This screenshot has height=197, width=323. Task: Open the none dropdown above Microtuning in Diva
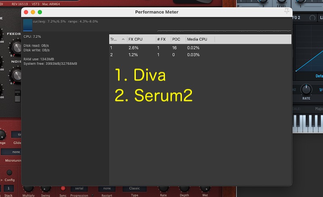[x=11, y=152]
